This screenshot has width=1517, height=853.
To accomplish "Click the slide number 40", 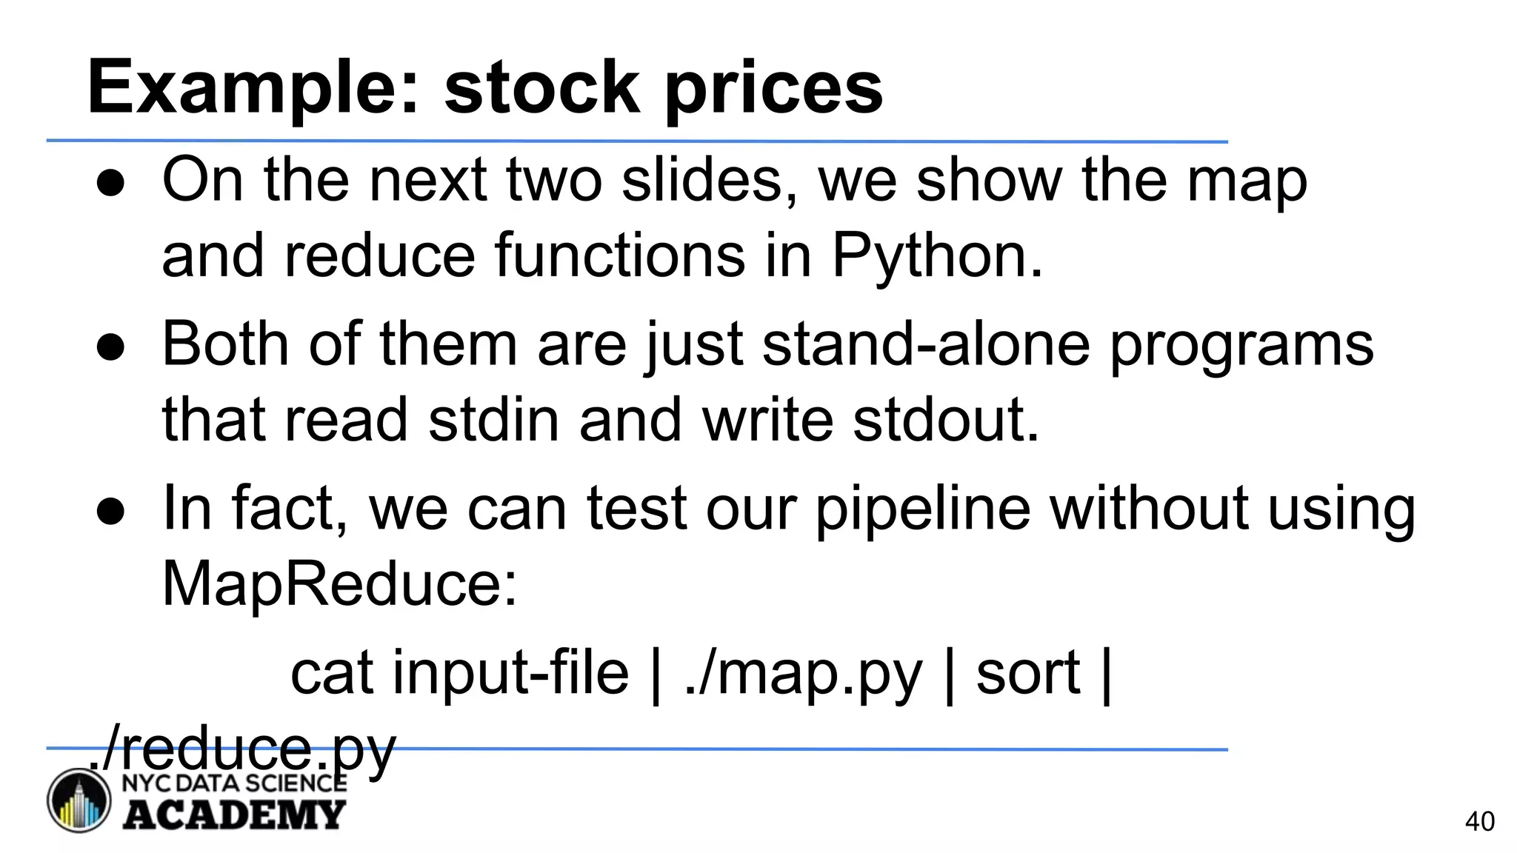I will (1479, 822).
